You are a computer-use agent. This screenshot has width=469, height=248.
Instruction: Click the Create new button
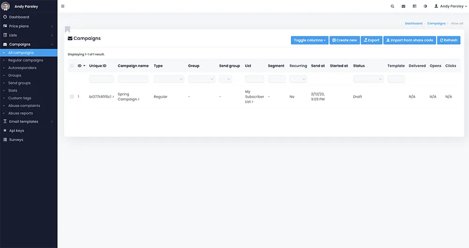tap(345, 40)
